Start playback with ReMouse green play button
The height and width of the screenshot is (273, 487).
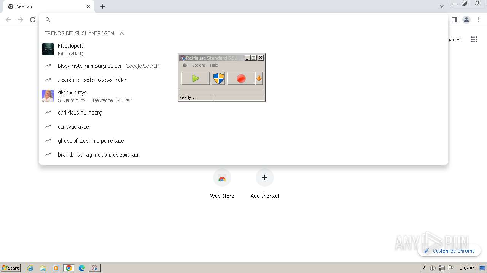pos(196,78)
